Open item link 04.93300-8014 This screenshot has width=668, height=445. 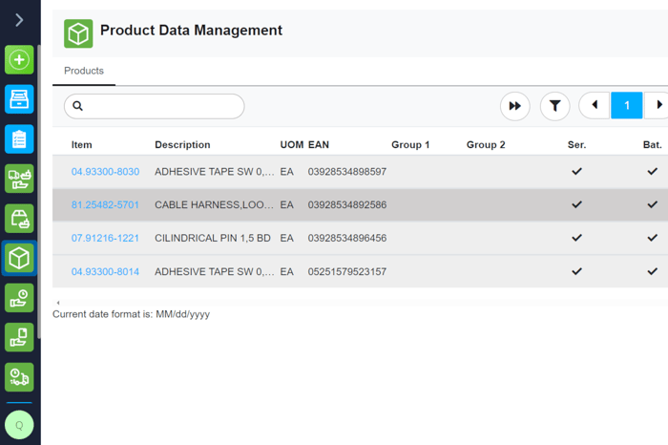click(x=105, y=272)
